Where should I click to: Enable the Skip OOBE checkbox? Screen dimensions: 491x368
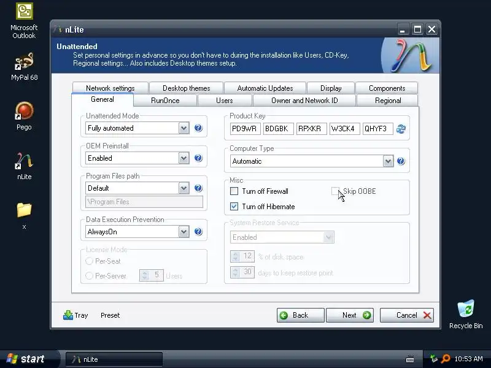335,191
